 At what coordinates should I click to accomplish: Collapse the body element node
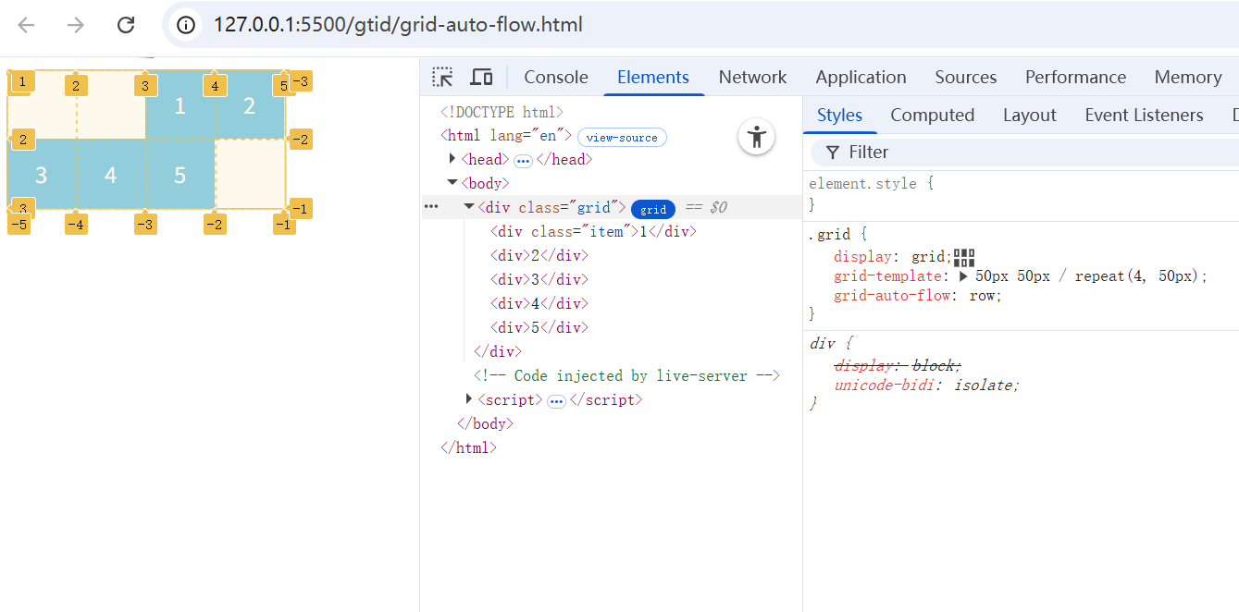[x=452, y=183]
